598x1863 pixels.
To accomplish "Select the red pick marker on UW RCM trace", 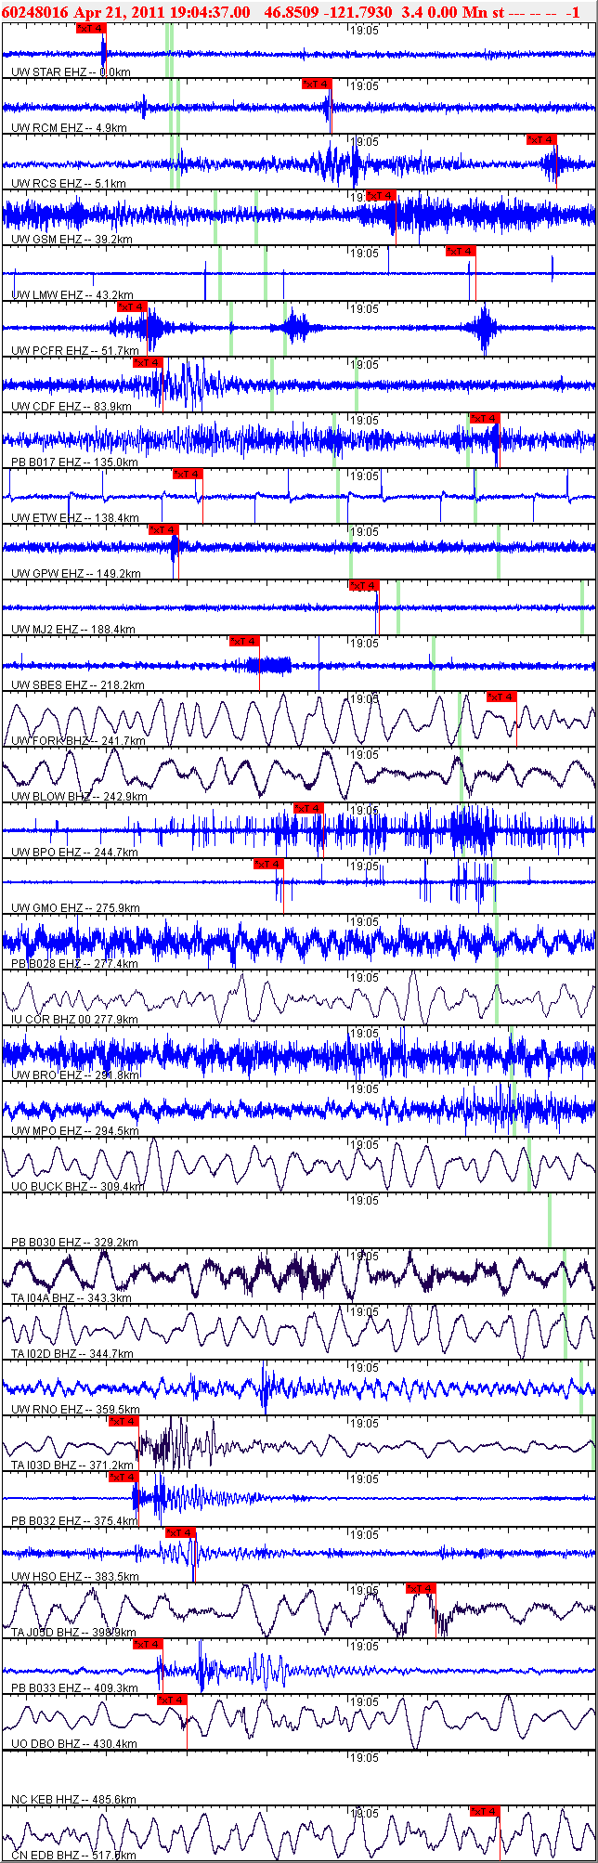I will click(x=317, y=85).
